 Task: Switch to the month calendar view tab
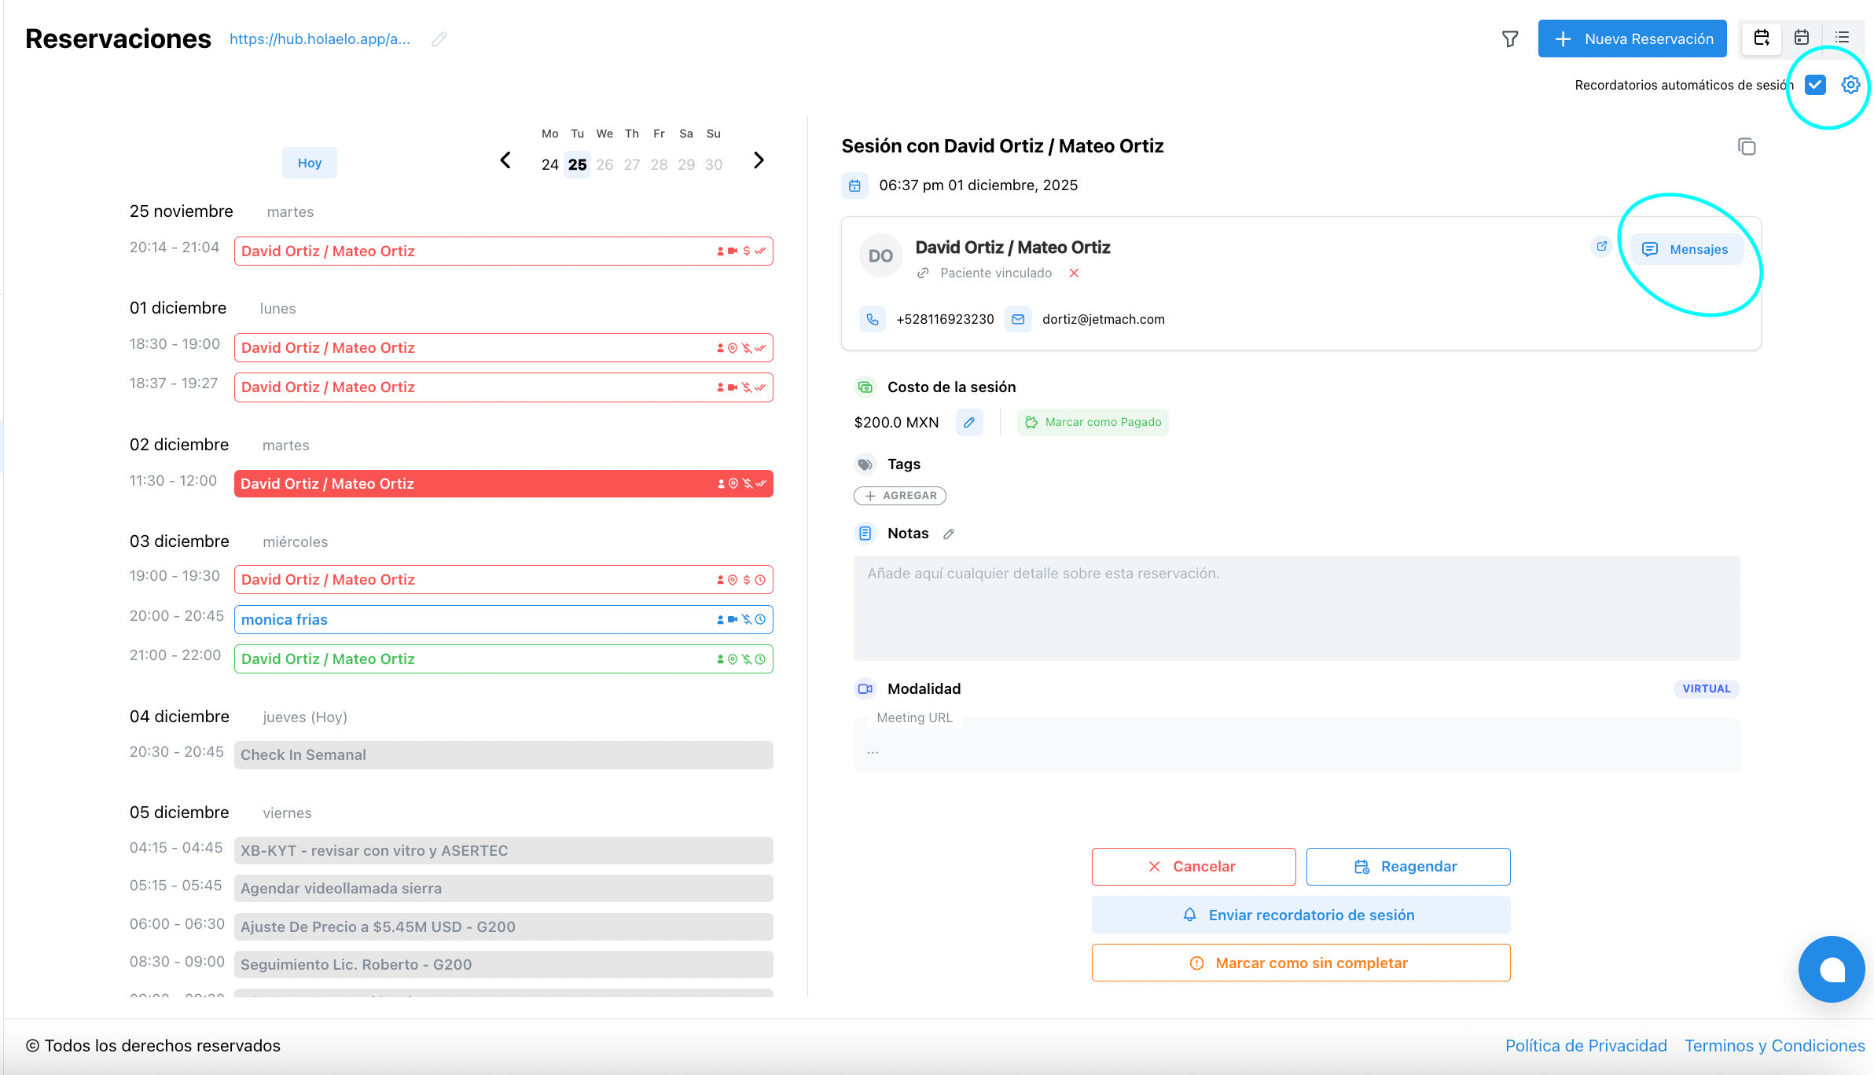tap(1802, 38)
